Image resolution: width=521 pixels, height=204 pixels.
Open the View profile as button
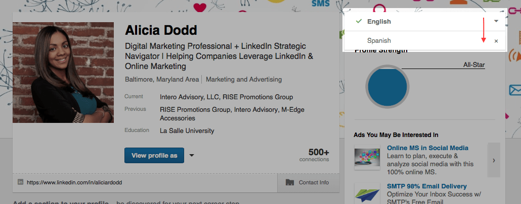(154, 156)
